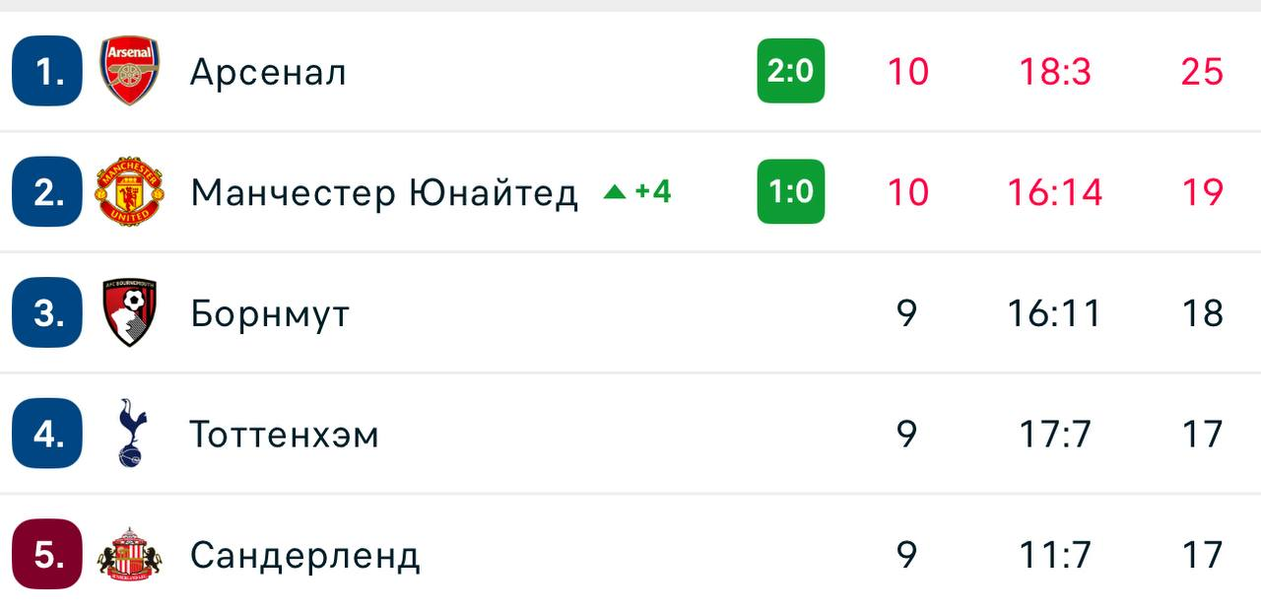Click the Sunderland club crest
The width and height of the screenshot is (1261, 610).
(x=130, y=555)
